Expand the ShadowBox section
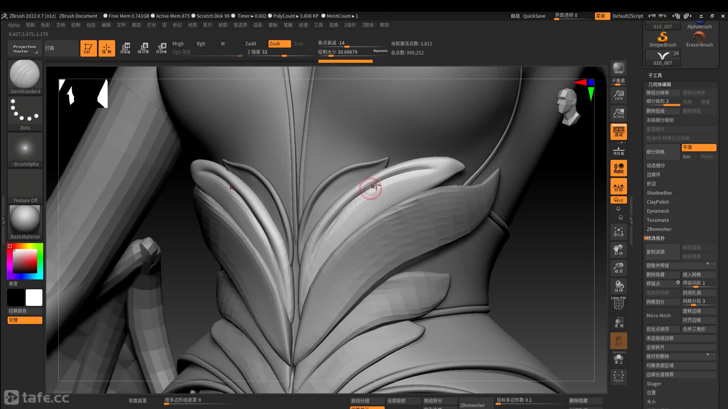 tap(659, 193)
